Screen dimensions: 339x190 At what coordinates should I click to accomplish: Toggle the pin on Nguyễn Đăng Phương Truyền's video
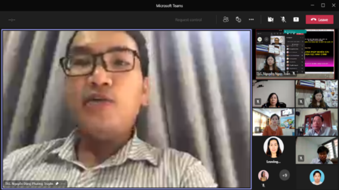tap(57, 184)
